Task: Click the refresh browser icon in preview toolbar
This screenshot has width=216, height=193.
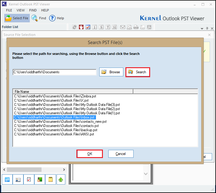Action: click(75, 27)
